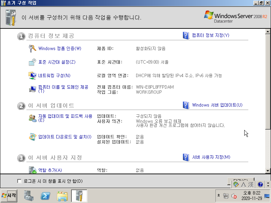Click the language bar IME pad icon
The height and width of the screenshot is (203, 271).
click(x=236, y=184)
